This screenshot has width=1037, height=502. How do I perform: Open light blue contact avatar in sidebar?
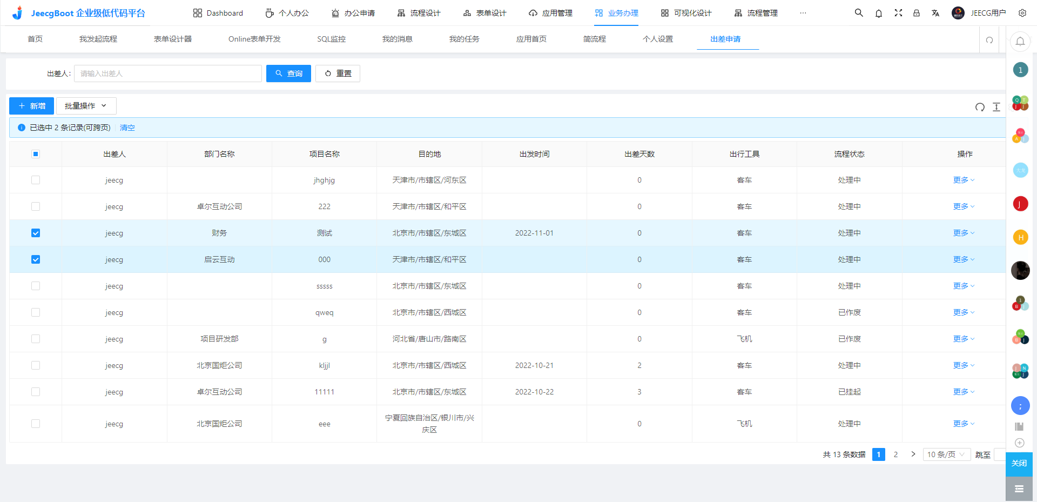pyautogui.click(x=1020, y=170)
